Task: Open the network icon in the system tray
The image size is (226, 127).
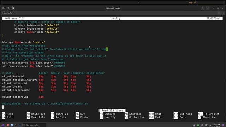Action: [194, 125]
